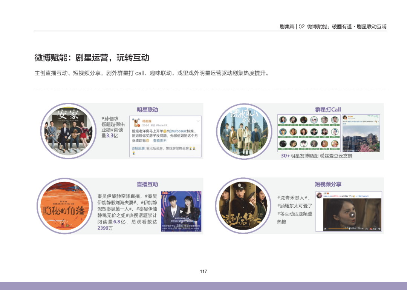Click the video progress bar in the short video player
The width and height of the screenshot is (407, 290).
342,229
